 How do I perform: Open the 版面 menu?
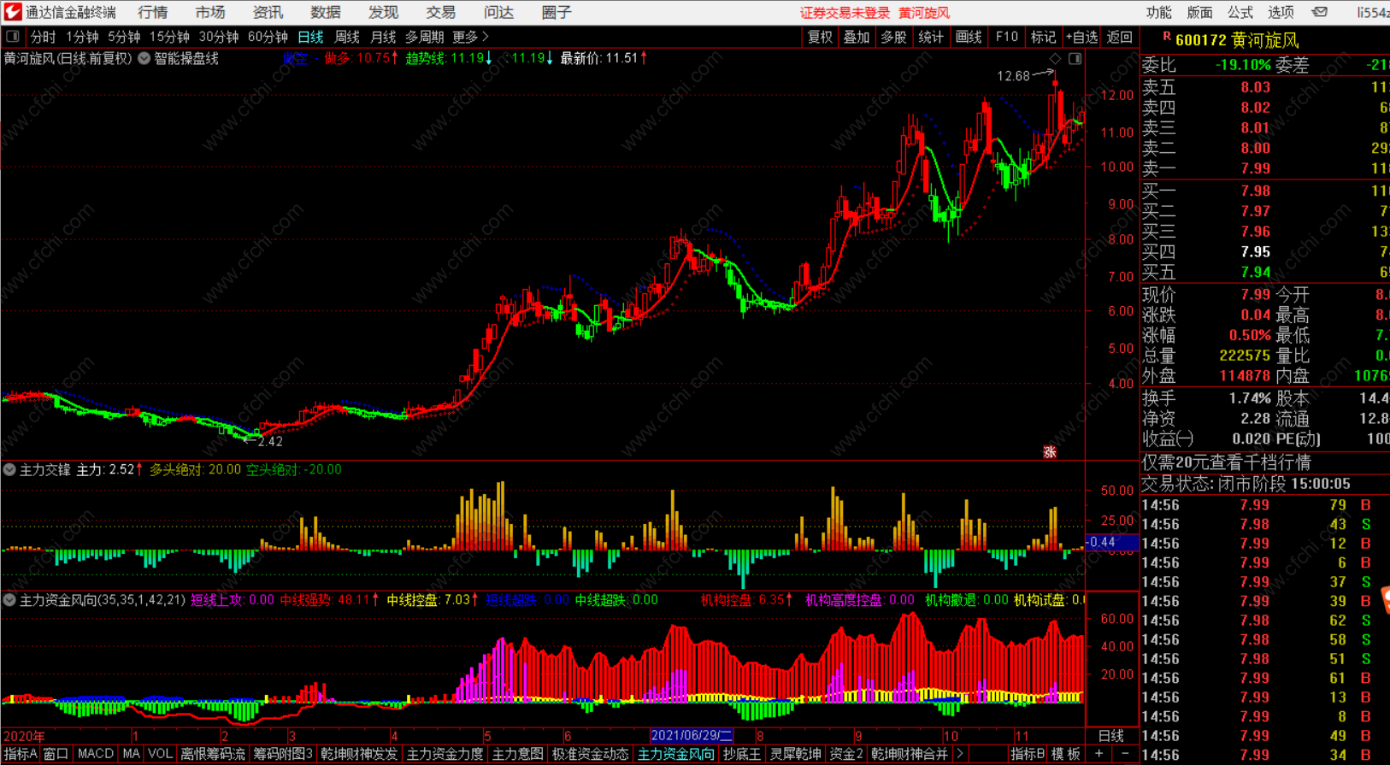pos(1200,12)
